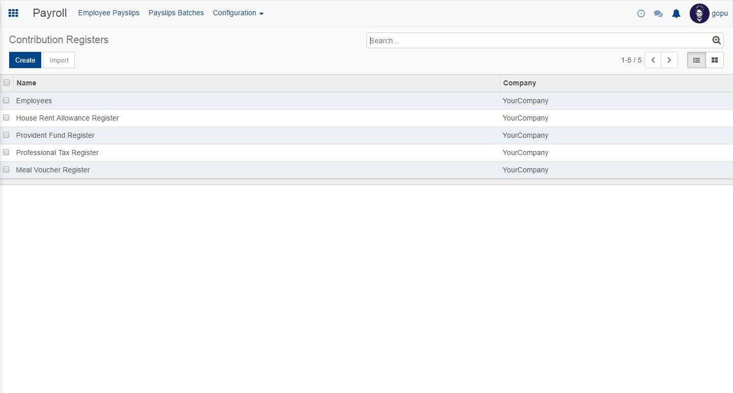
Task: Check the Employees row checkbox
Action: 7,100
